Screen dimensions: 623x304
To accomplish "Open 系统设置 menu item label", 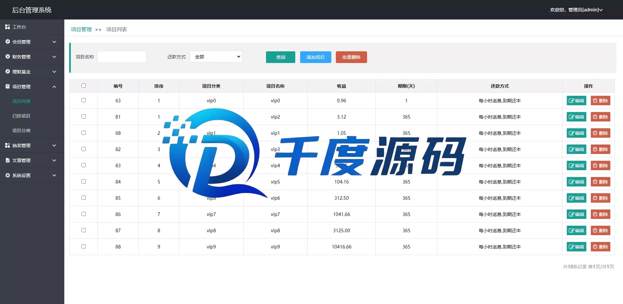I will [x=21, y=175].
